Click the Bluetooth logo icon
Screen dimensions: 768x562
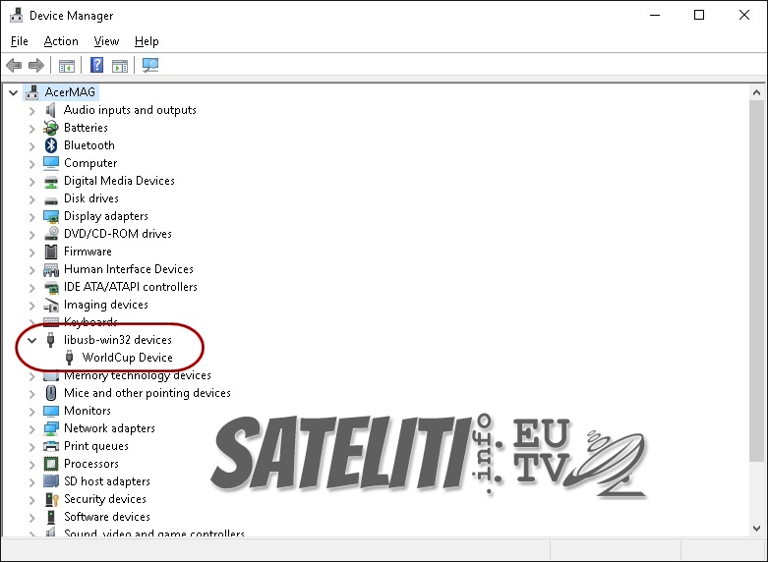(x=51, y=145)
